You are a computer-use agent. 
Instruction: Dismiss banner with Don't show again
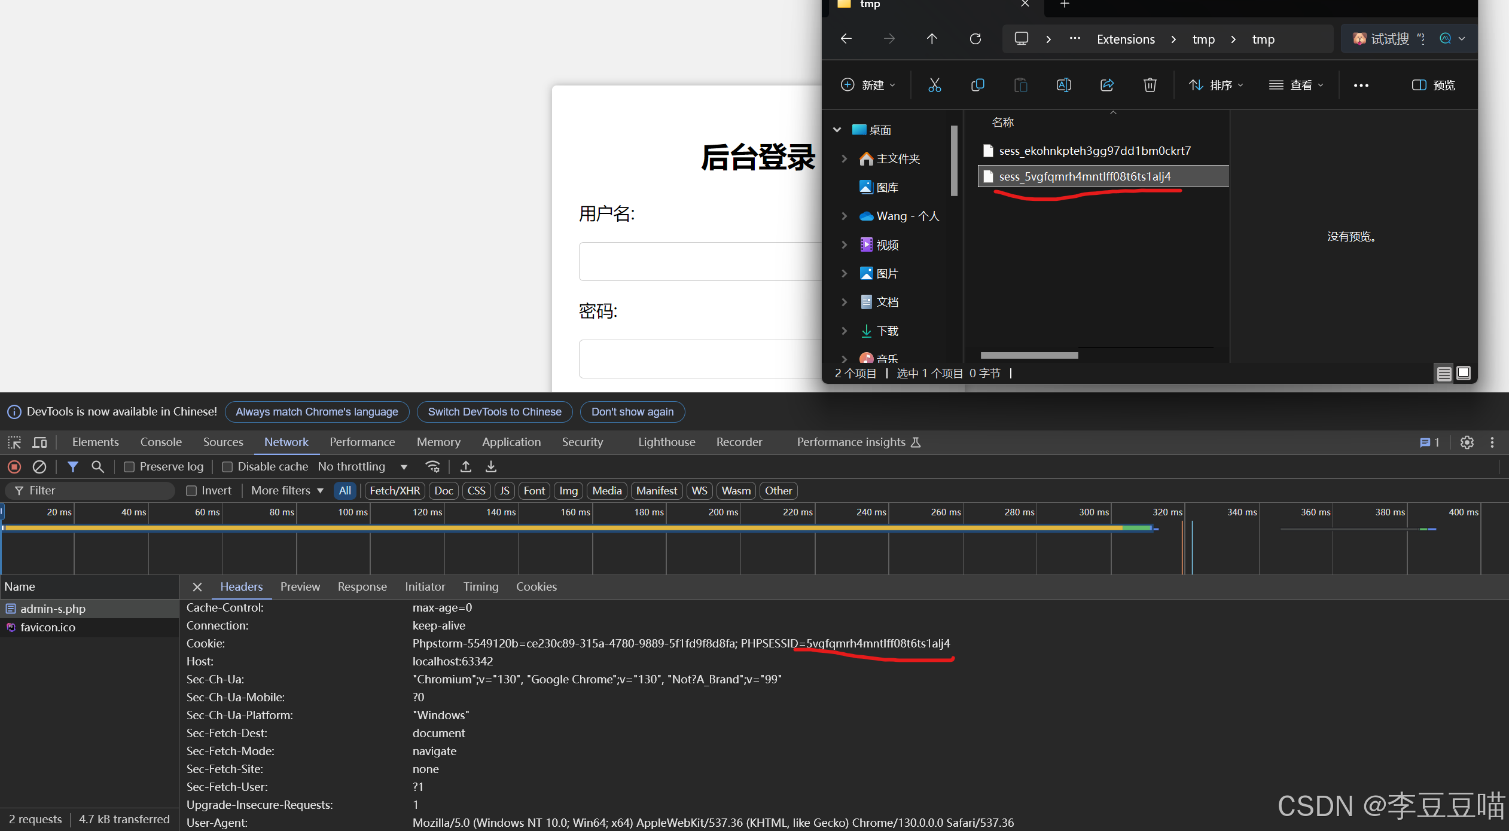632,412
